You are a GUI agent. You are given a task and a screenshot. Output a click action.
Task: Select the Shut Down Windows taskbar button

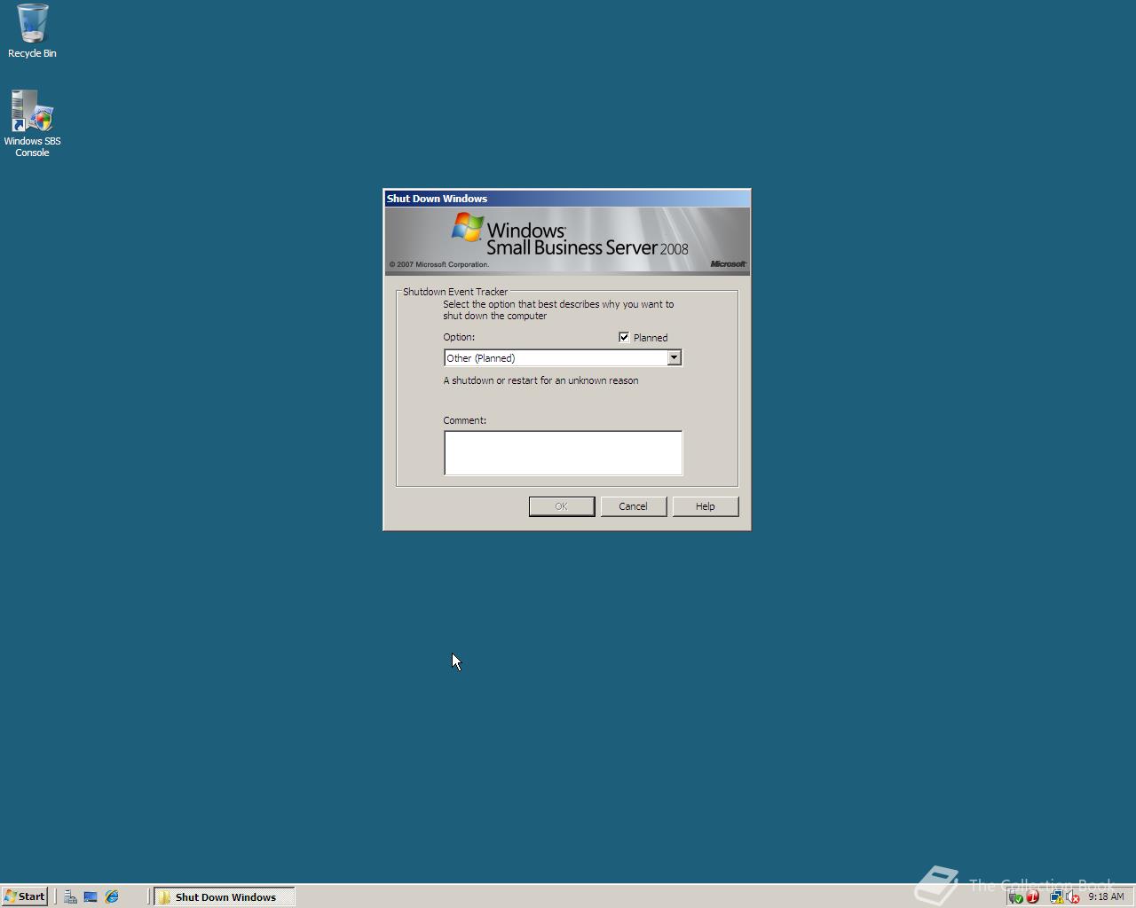click(225, 896)
